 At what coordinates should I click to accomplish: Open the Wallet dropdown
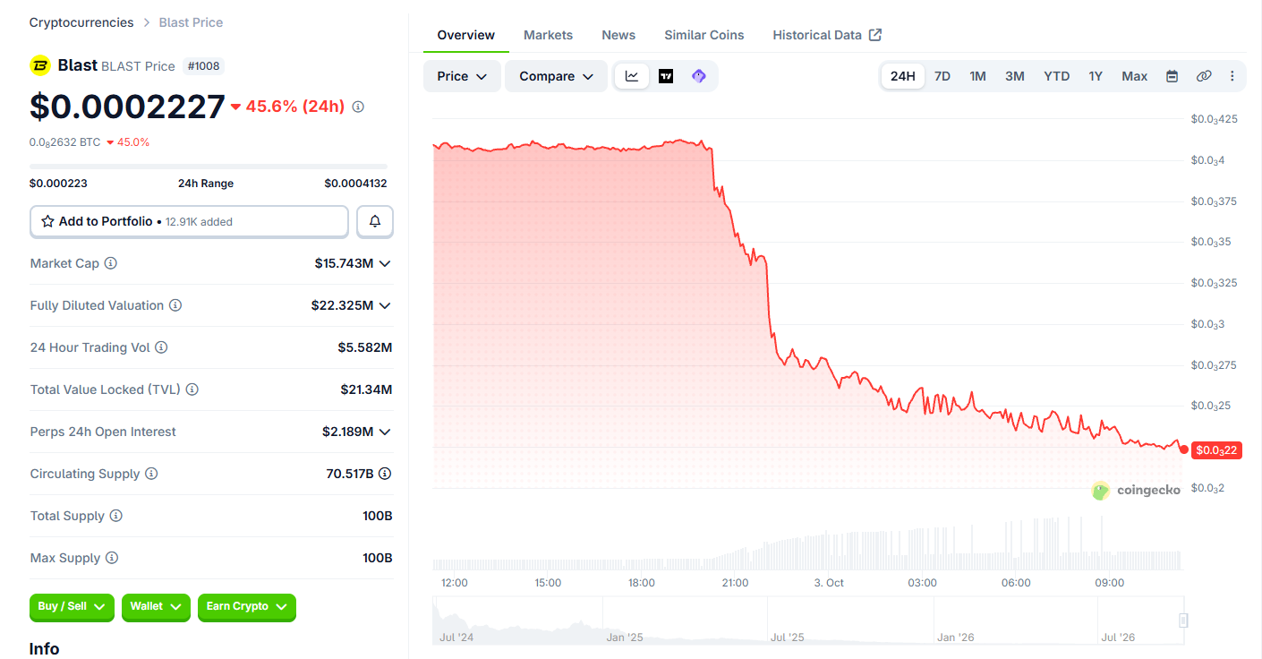click(156, 607)
